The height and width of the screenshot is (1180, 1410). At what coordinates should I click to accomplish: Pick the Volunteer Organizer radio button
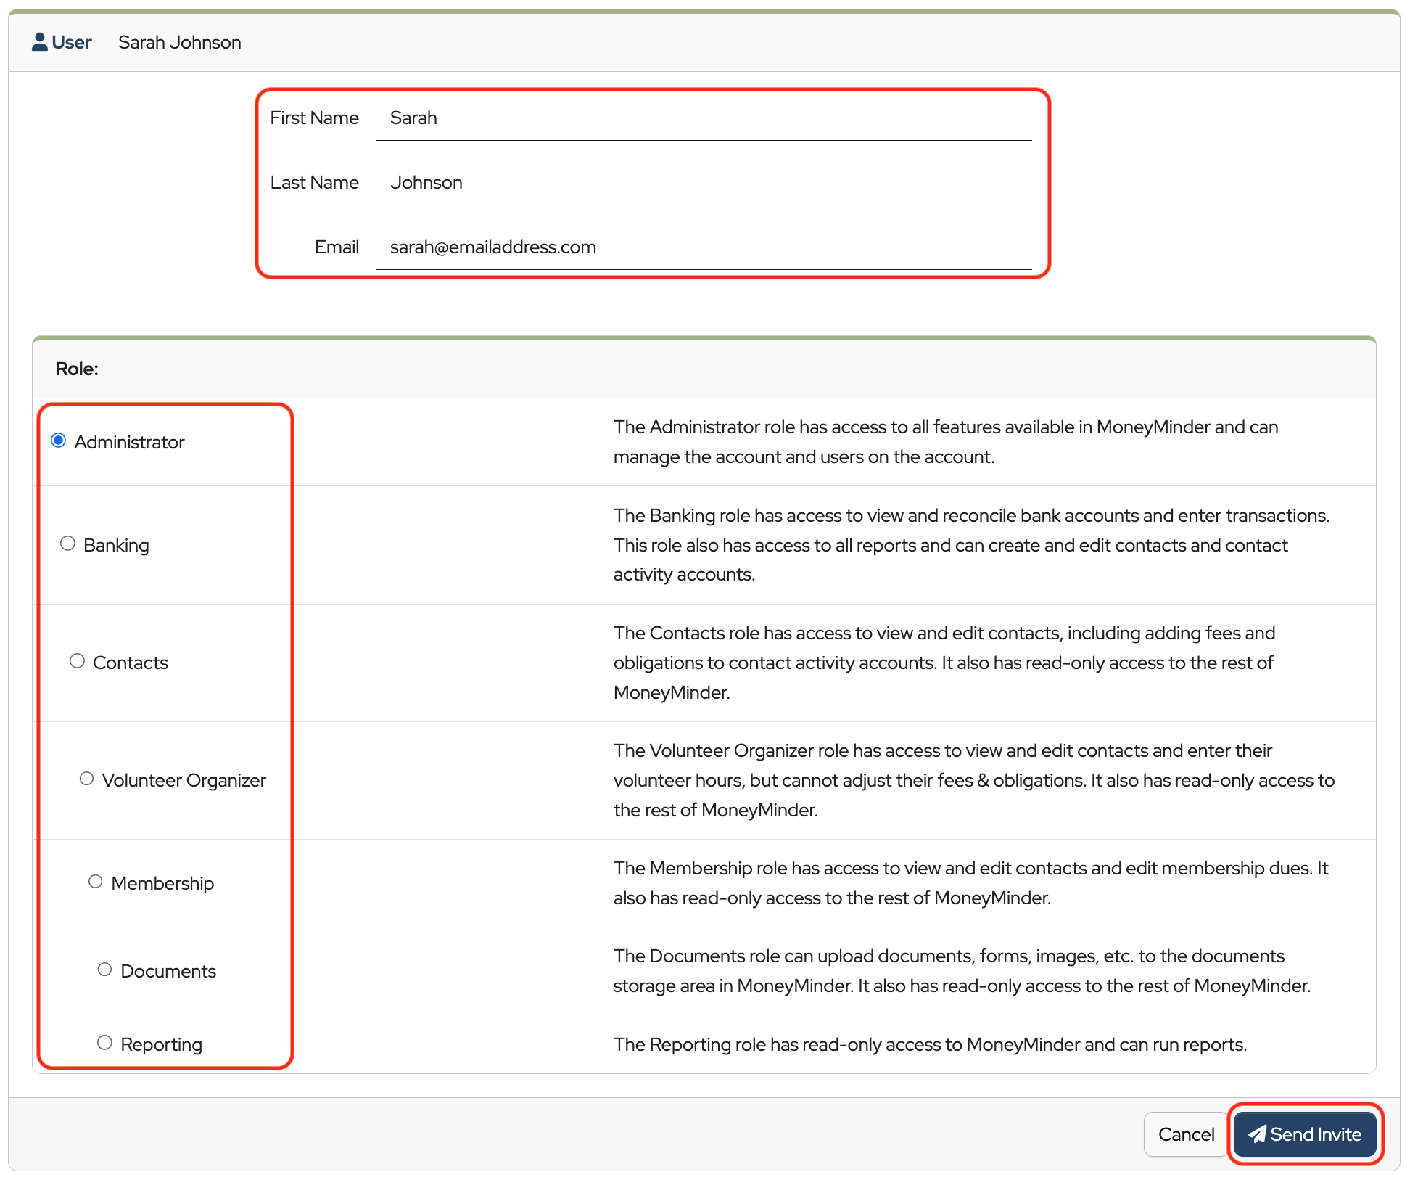pyautogui.click(x=87, y=779)
